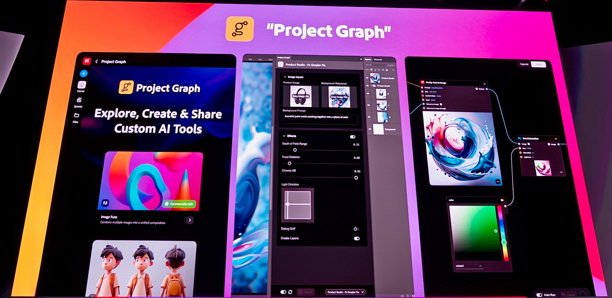The image size is (612, 298).
Task: Collapse the Image Inputs section
Action: pyautogui.click(x=285, y=77)
